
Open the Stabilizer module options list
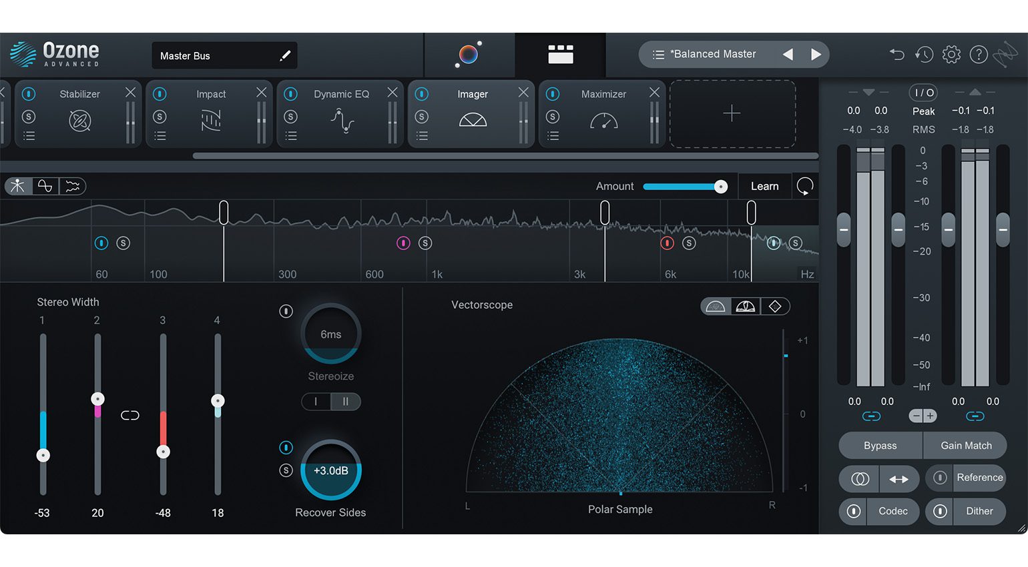pos(29,135)
